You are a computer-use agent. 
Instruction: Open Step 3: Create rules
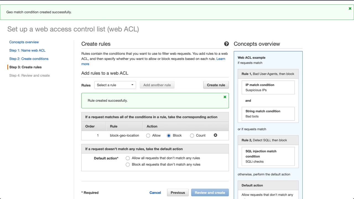pyautogui.click(x=25, y=67)
